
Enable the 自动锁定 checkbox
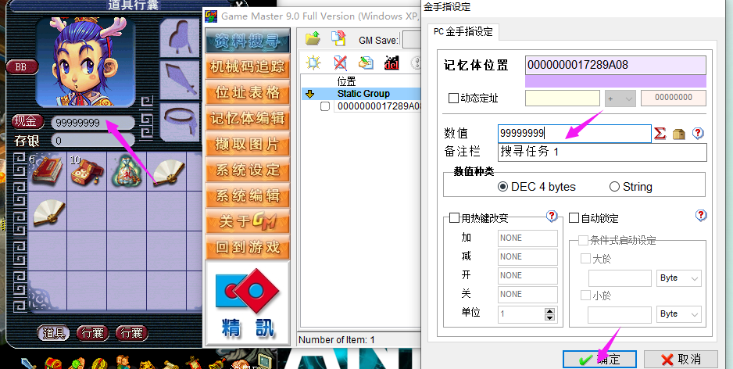(x=574, y=218)
